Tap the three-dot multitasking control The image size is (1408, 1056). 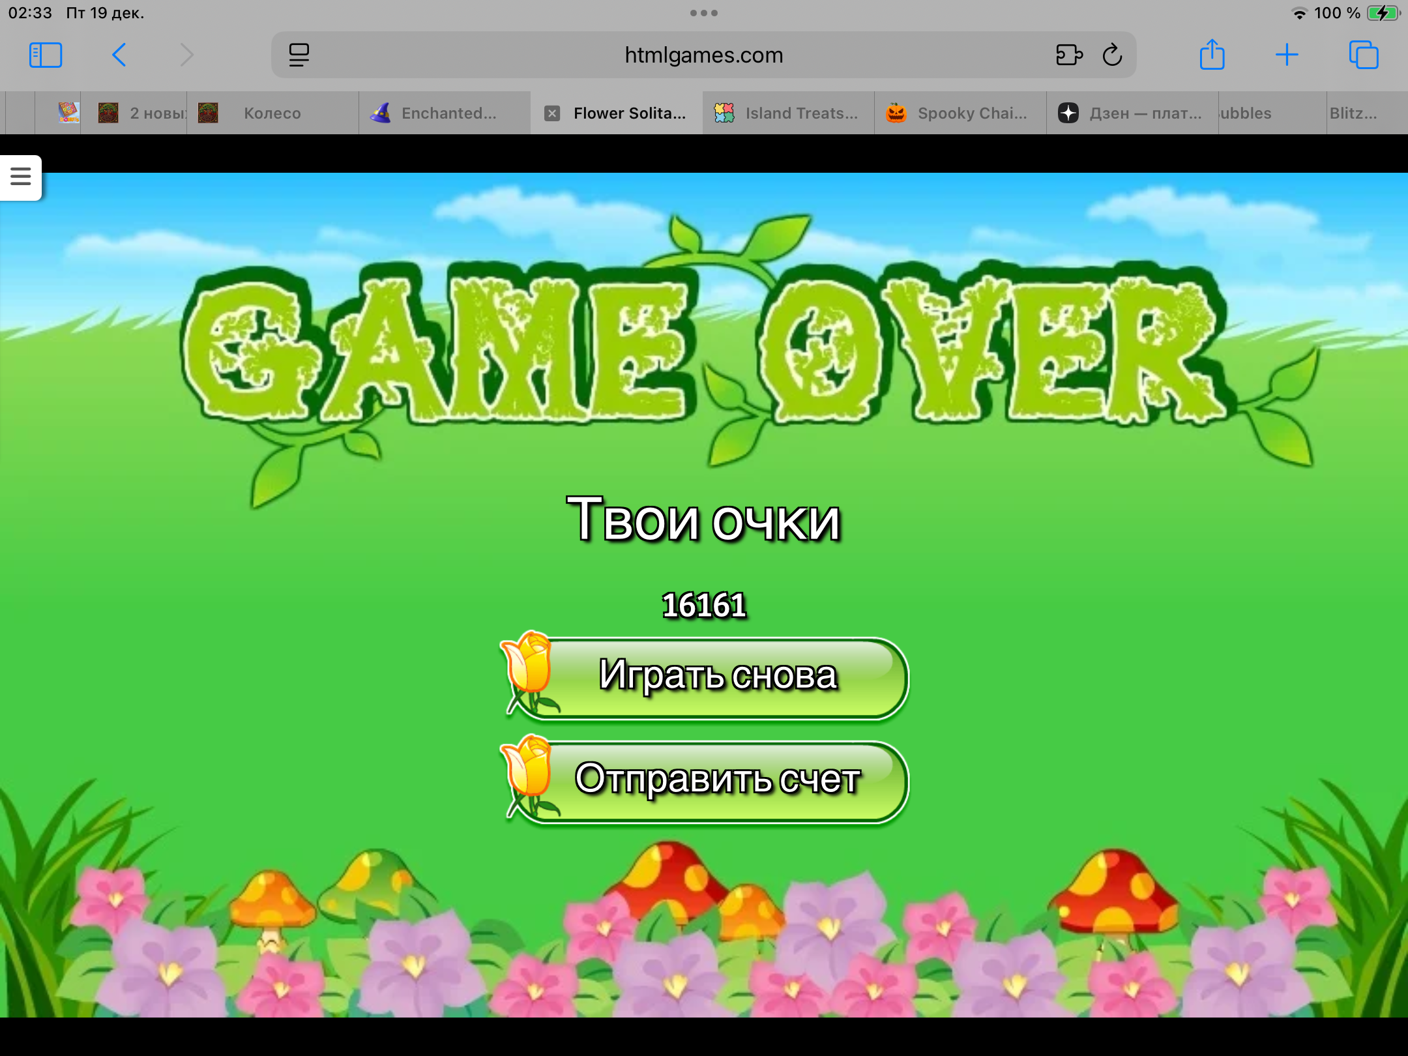point(703,13)
